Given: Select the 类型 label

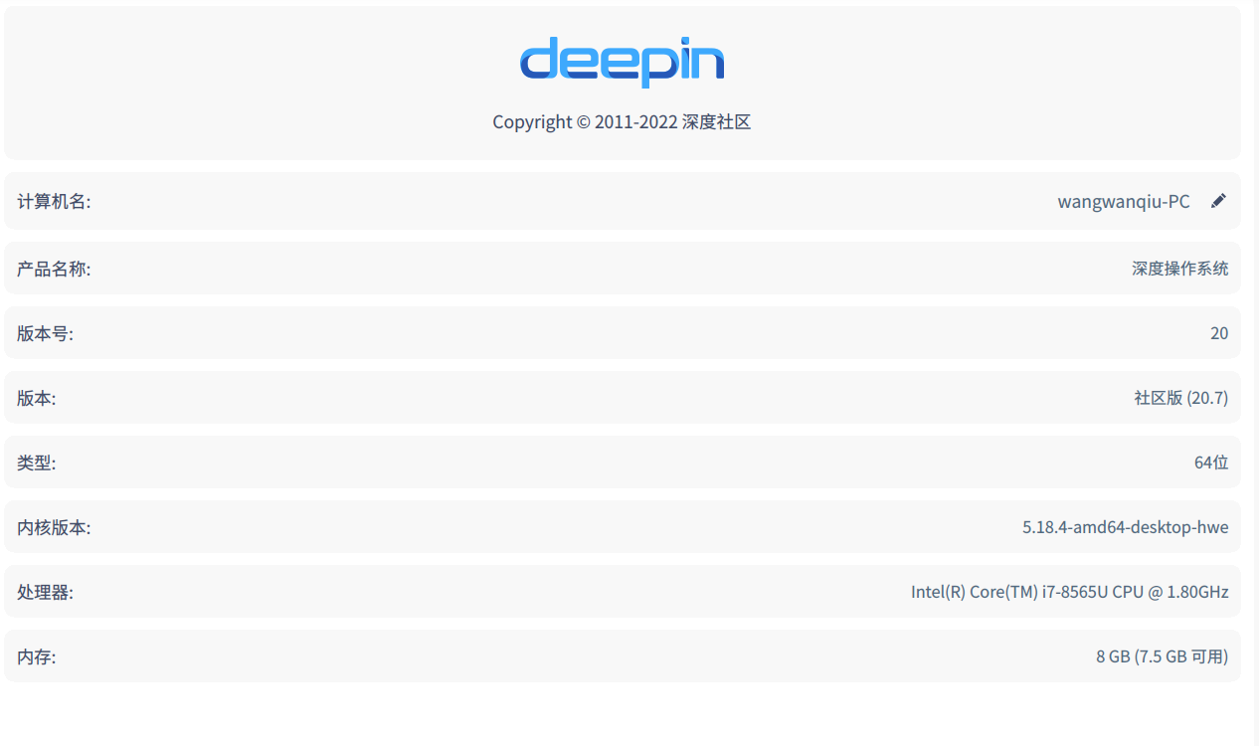Looking at the screenshot, I should pyautogui.click(x=37, y=463).
